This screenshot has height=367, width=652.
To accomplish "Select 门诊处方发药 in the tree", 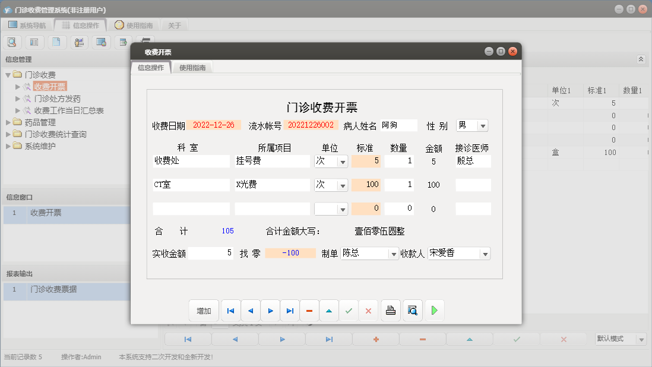I will (57, 99).
